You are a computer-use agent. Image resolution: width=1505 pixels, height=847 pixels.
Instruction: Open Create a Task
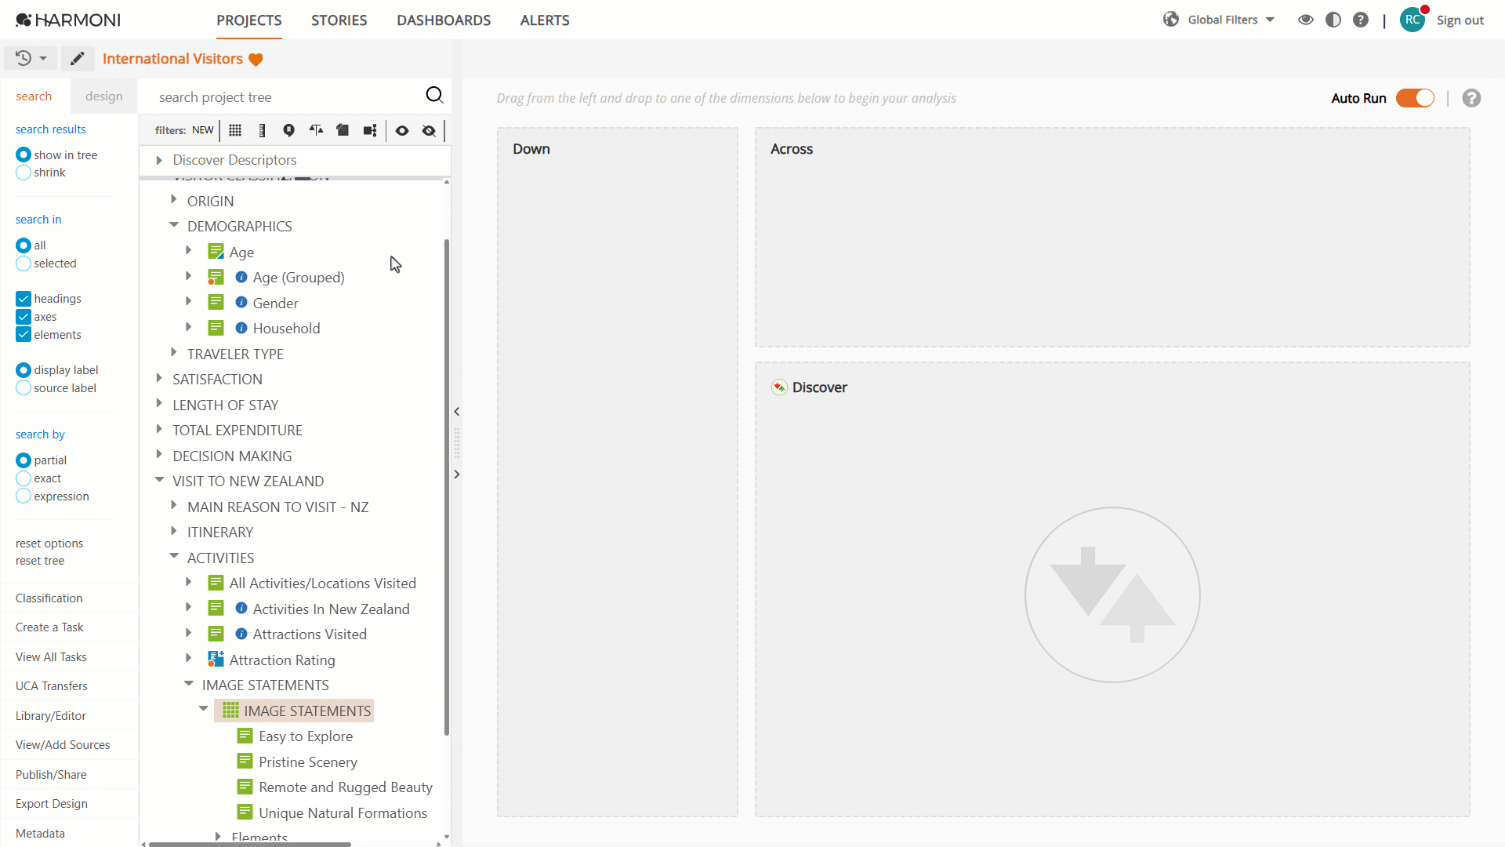(x=49, y=627)
